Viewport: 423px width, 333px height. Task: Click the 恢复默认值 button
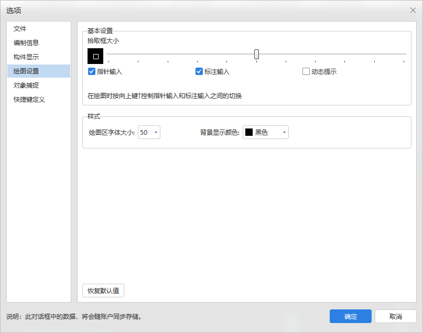pos(103,291)
